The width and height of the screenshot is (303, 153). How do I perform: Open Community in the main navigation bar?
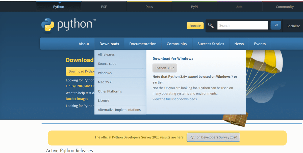coord(177,44)
